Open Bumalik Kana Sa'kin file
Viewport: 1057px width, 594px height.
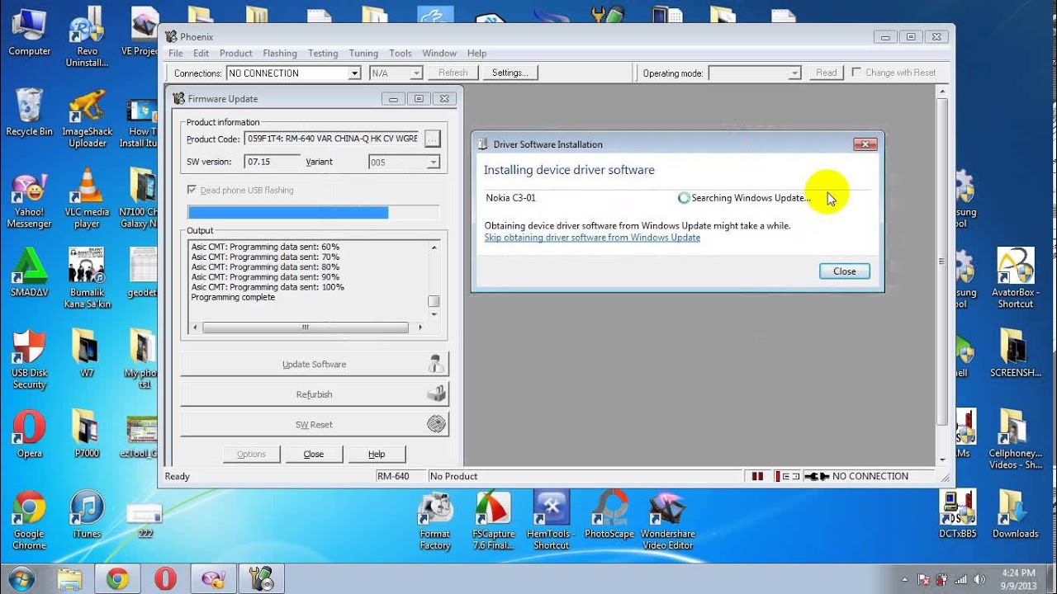[x=87, y=279]
